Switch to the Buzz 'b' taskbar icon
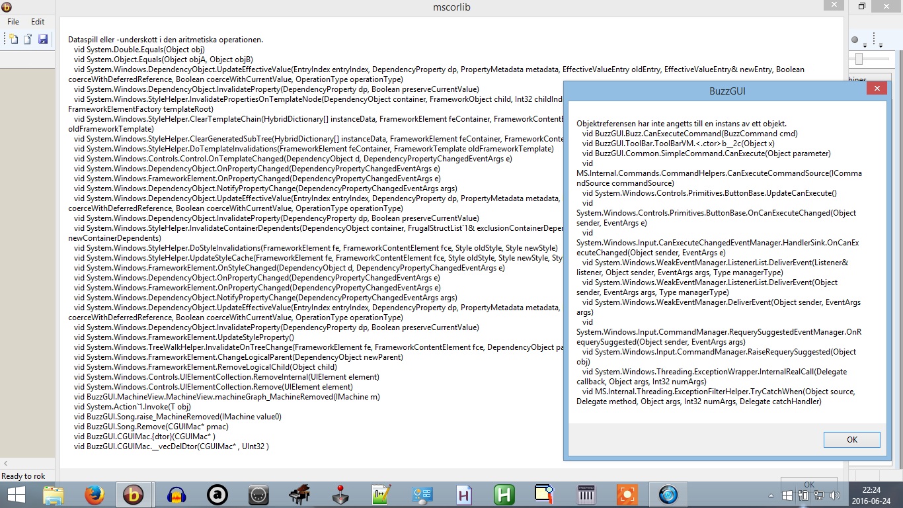Viewport: 903px width, 508px height. tap(134, 495)
